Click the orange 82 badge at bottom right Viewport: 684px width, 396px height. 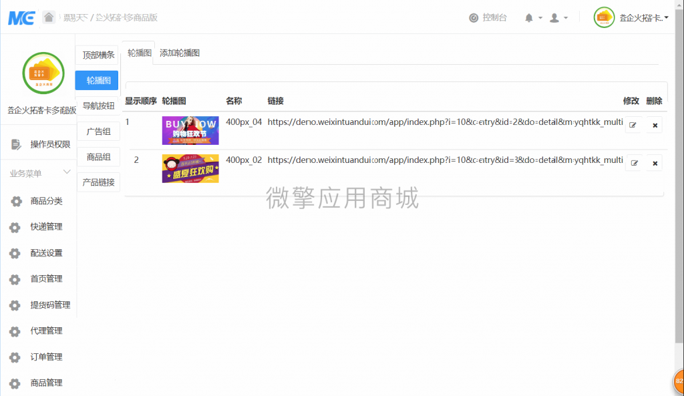(x=679, y=381)
